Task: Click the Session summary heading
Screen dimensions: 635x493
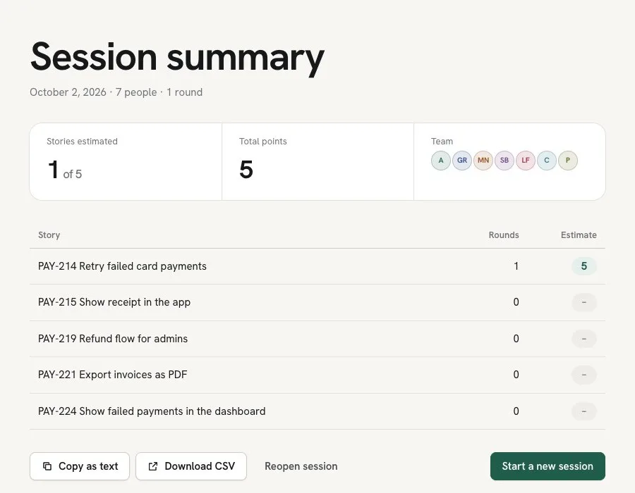Action: click(x=177, y=58)
